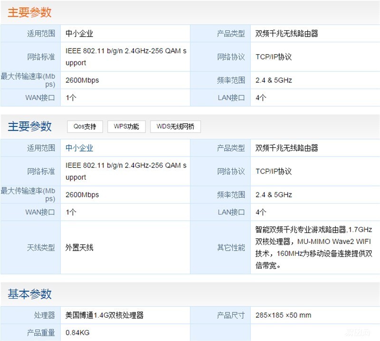Select TCP/IP协议 in the first table
The image size is (380, 341).
coord(274,57)
